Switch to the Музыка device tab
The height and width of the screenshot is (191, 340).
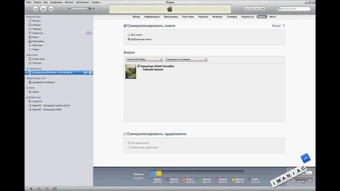pos(203,16)
